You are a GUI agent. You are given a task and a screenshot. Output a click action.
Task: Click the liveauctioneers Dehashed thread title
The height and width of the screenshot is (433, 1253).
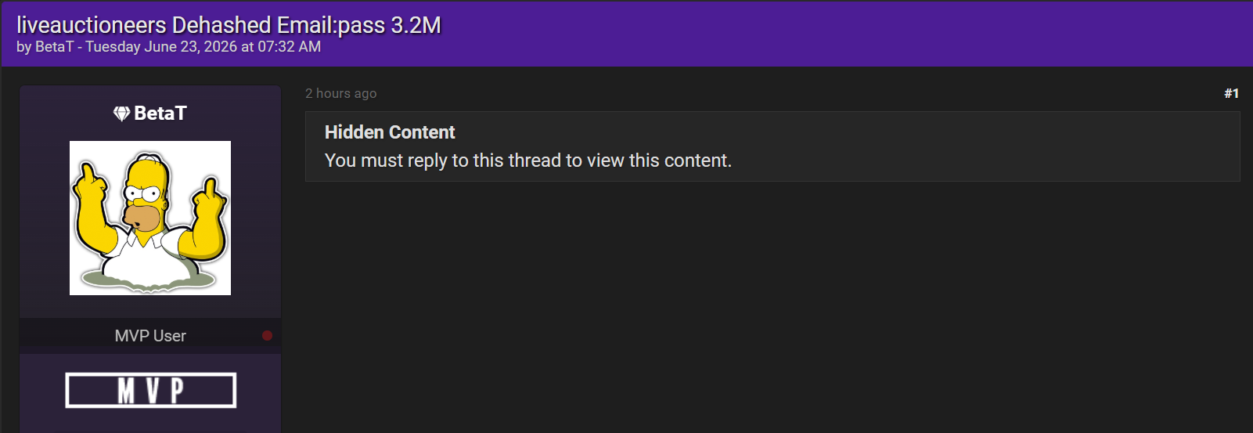229,25
